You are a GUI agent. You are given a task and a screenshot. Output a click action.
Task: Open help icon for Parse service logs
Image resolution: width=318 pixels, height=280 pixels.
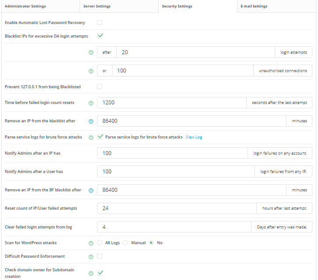[91, 138]
